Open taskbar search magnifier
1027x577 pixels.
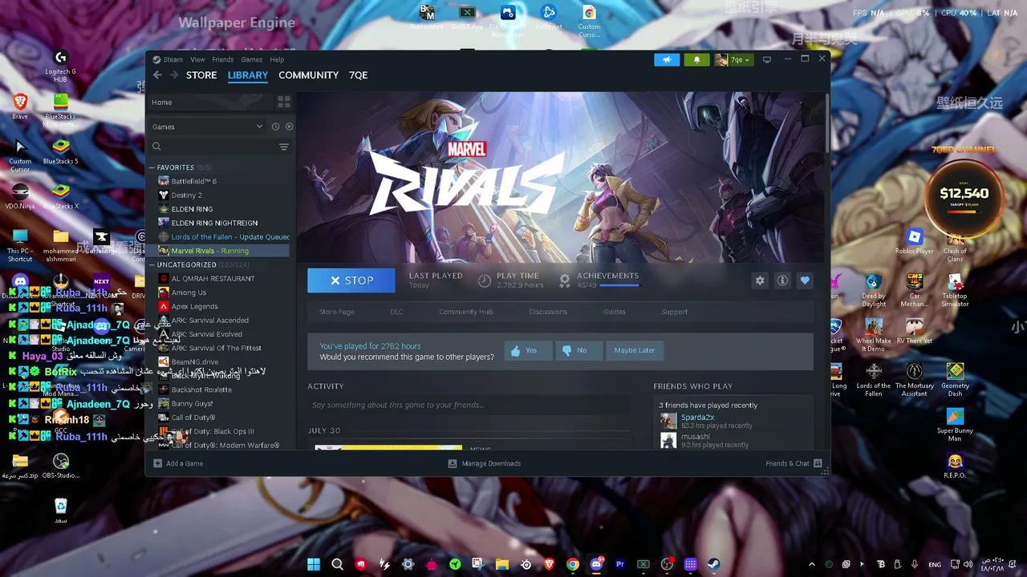[x=338, y=564]
